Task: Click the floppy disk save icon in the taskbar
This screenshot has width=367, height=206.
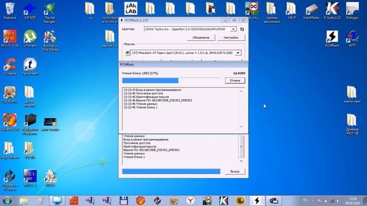Action: click(x=124, y=201)
